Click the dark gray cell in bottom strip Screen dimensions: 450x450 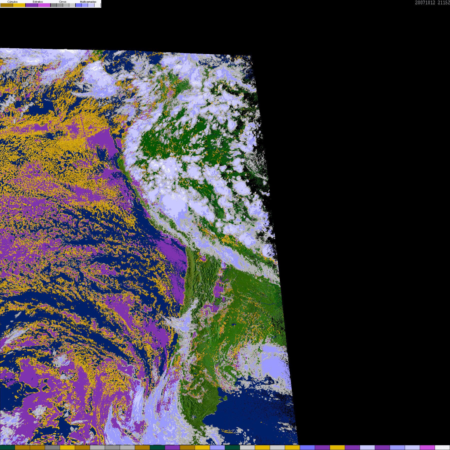click(x=52, y=447)
